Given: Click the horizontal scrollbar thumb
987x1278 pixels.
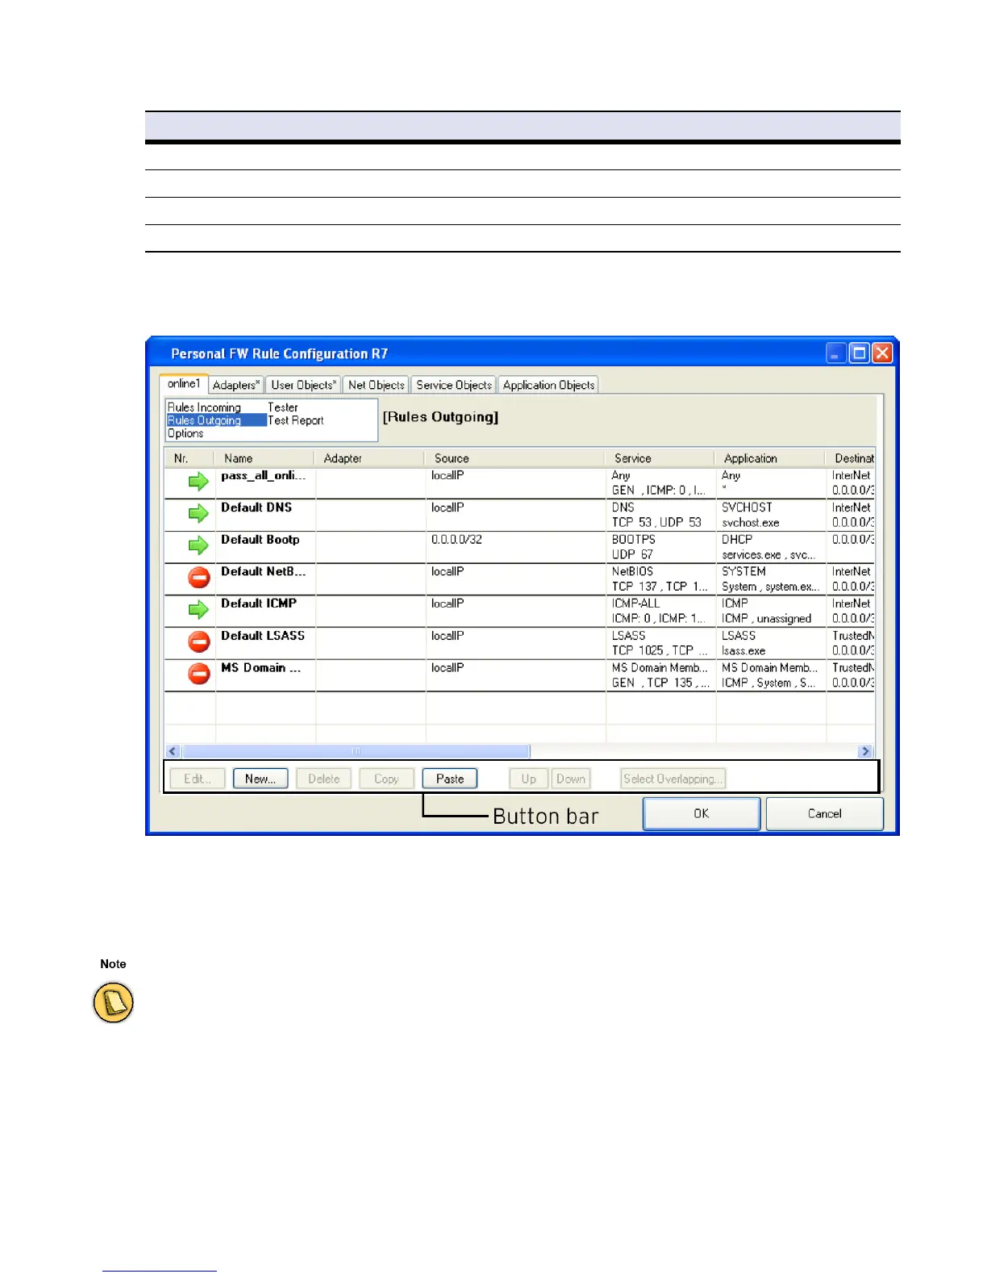Looking at the screenshot, I should pos(356,751).
